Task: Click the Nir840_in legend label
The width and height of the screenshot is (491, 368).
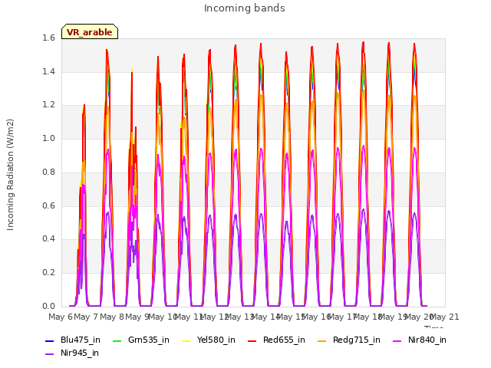Action: click(427, 340)
